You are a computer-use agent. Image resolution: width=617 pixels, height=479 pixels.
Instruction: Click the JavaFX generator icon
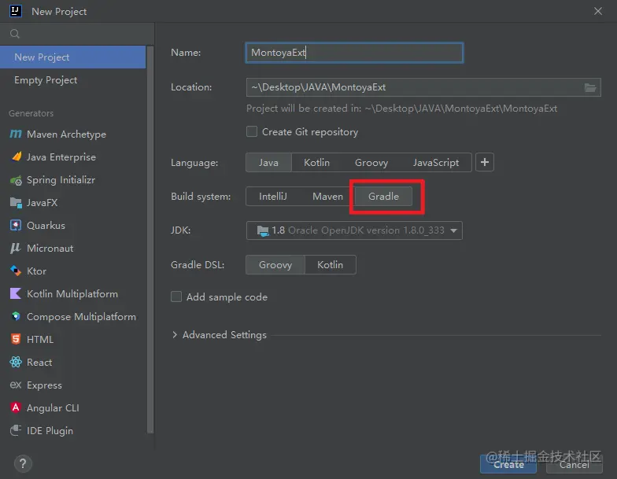click(x=16, y=203)
